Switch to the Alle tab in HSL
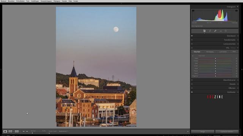This screenshot has height=136, width=243. (234, 52)
